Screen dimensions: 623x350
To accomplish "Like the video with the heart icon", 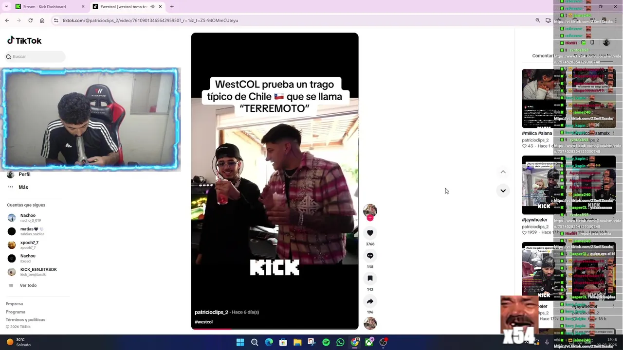I will point(370,233).
